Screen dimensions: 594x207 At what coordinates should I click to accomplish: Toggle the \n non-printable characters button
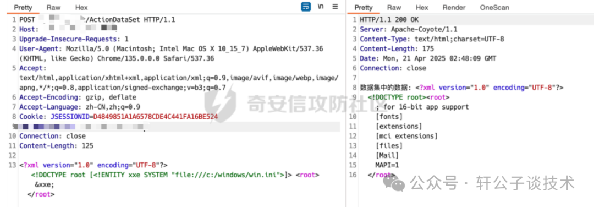click(321, 7)
